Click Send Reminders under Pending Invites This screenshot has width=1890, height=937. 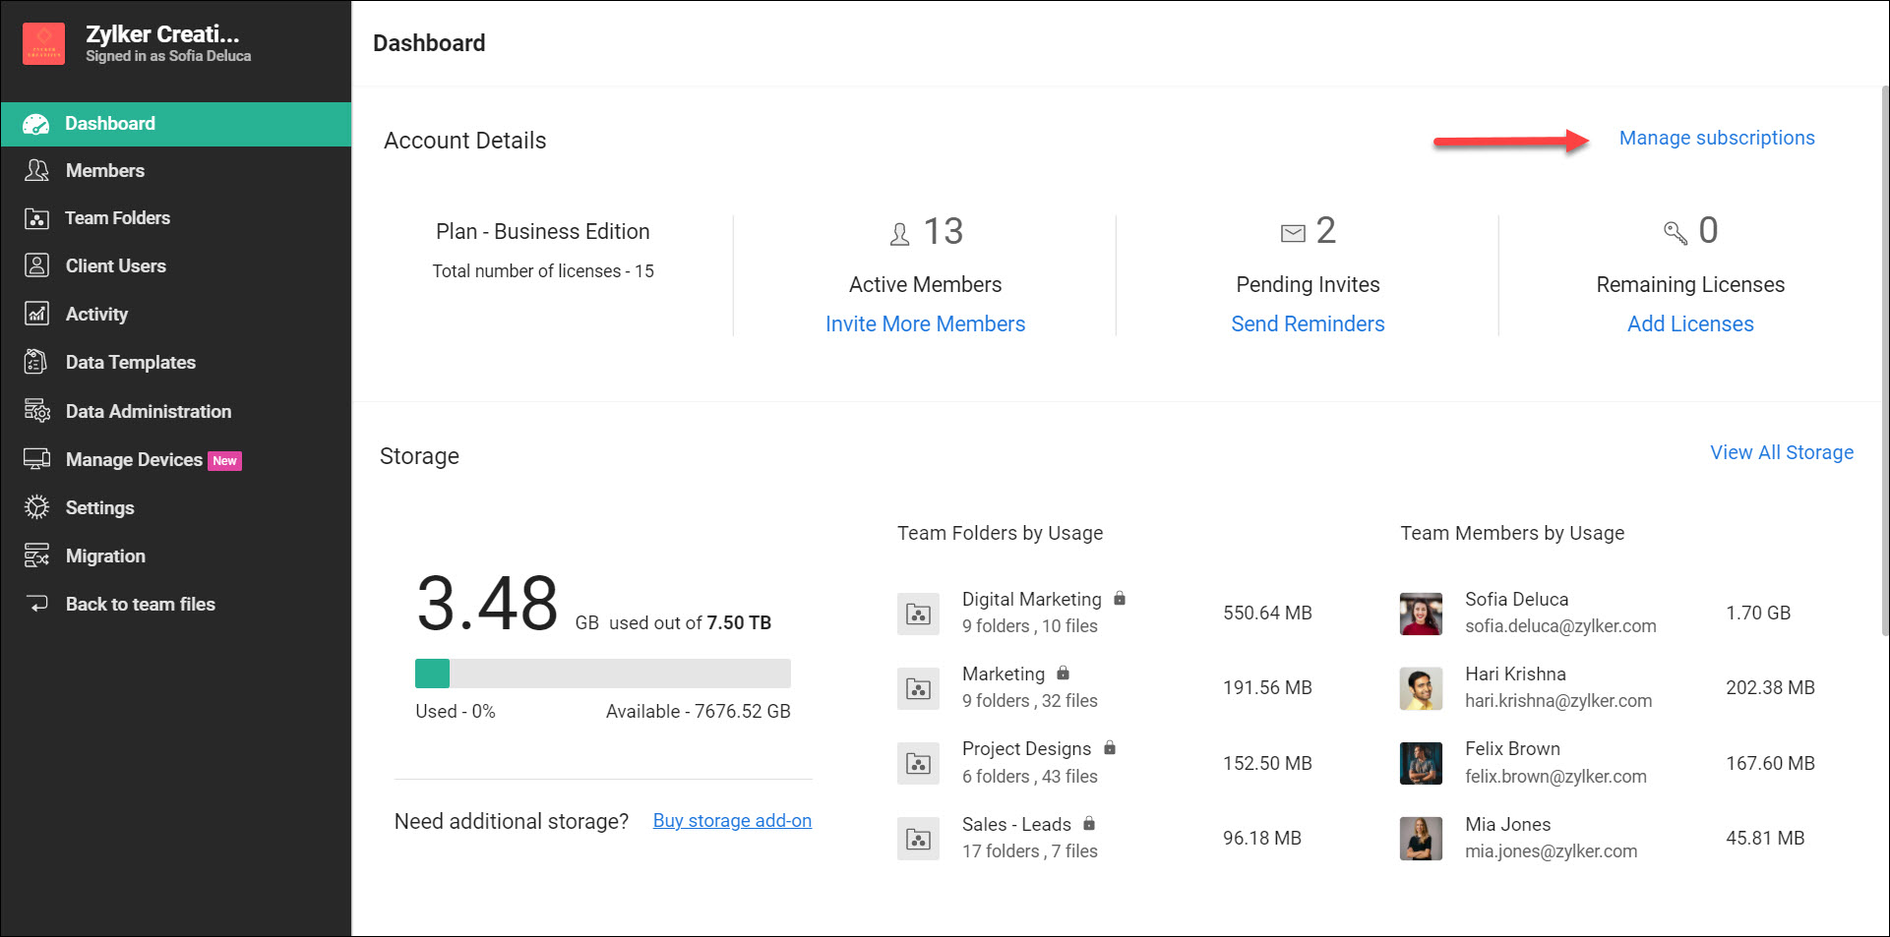(1308, 324)
